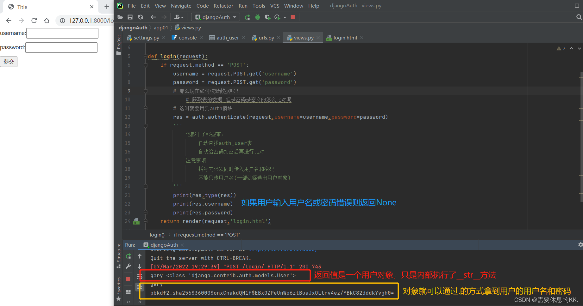Screen dimensions: 583x306
Task: Click browser back arrow
Action: (x=9, y=21)
